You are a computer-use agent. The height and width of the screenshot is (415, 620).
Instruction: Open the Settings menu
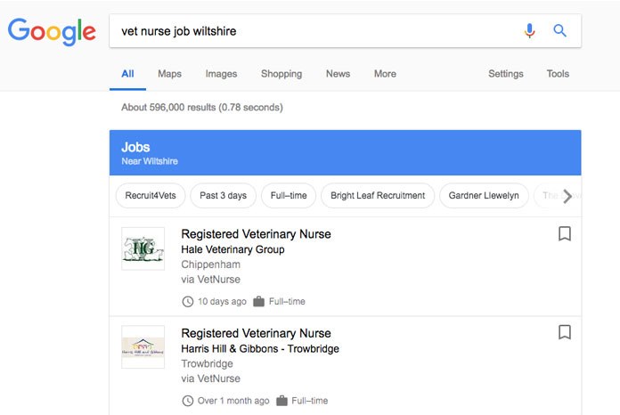(506, 74)
